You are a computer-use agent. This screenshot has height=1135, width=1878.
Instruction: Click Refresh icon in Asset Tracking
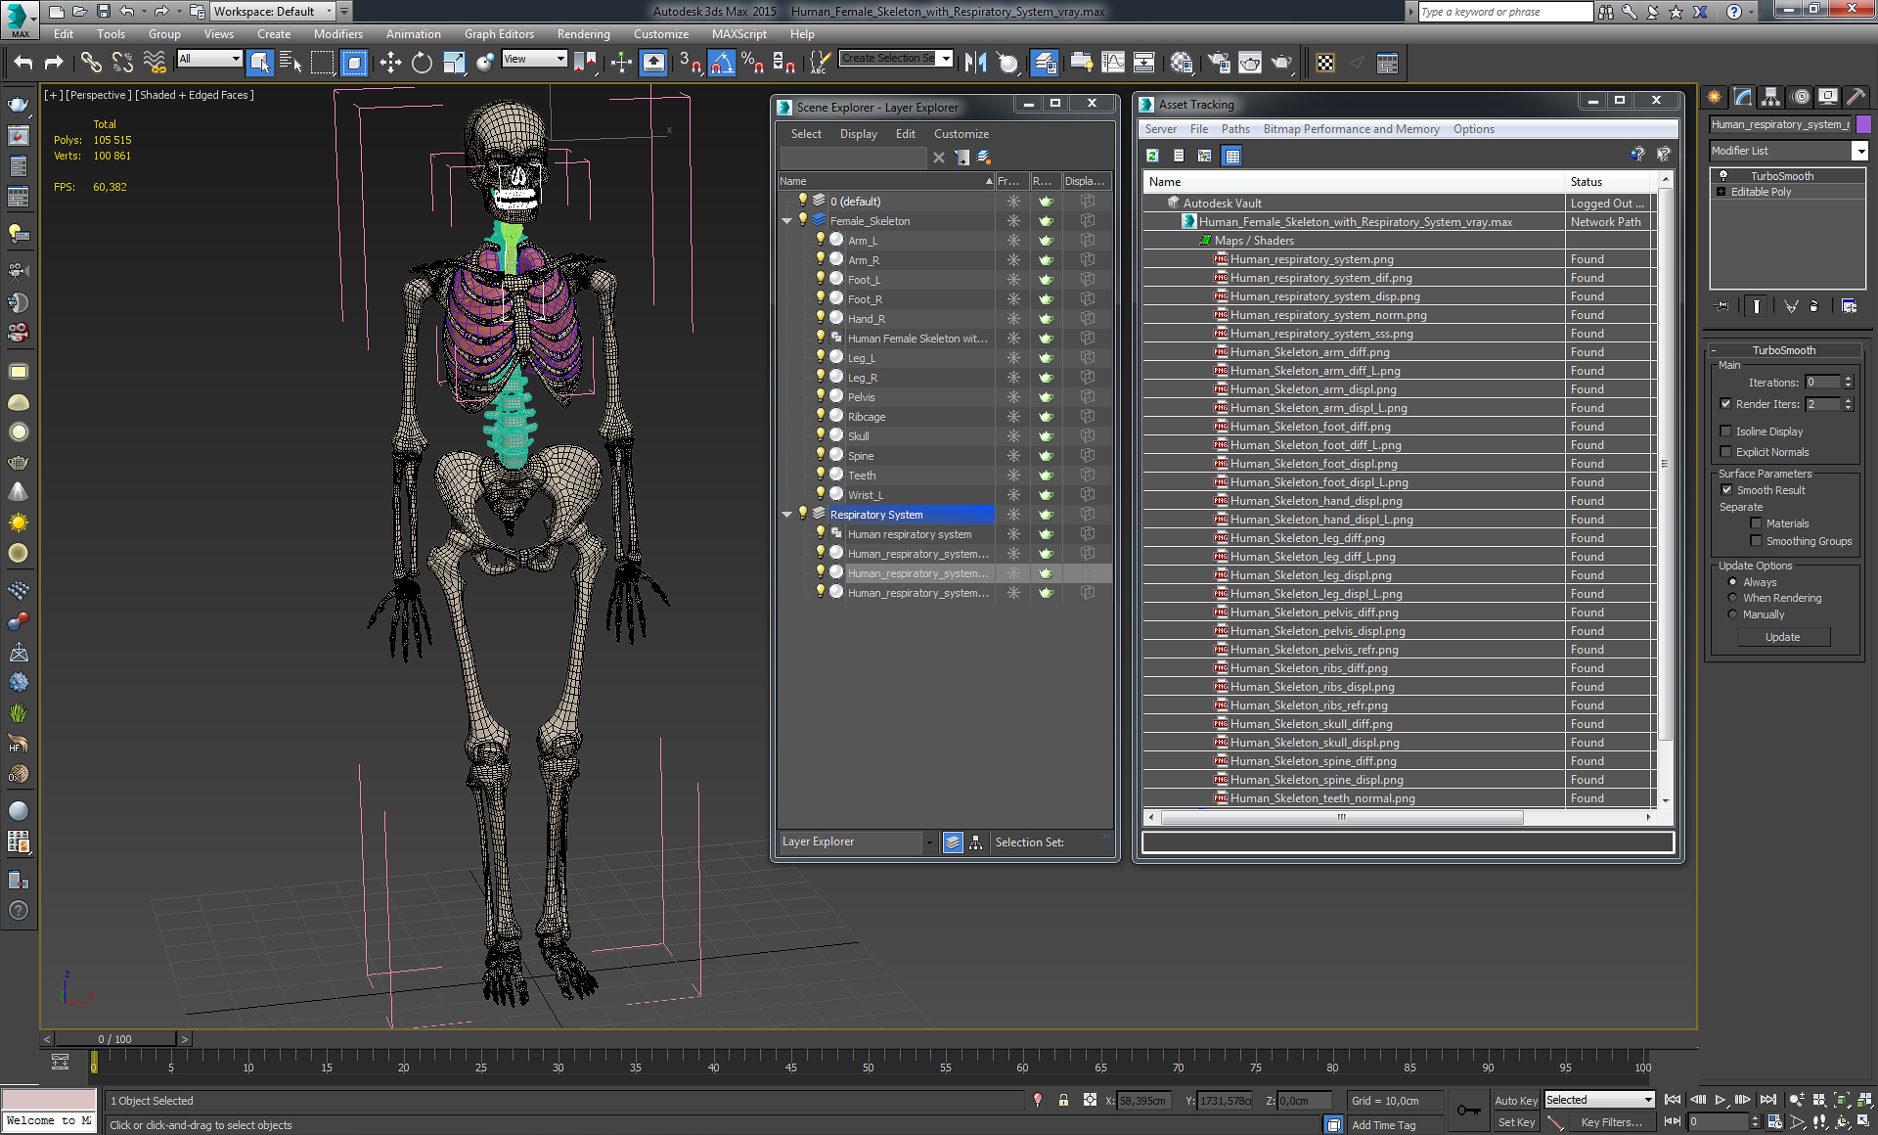coord(1152,156)
